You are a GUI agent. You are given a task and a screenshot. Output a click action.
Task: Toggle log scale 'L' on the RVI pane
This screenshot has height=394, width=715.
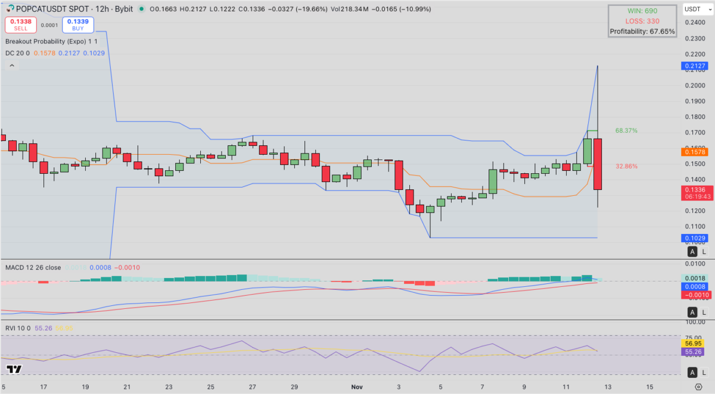click(x=702, y=372)
